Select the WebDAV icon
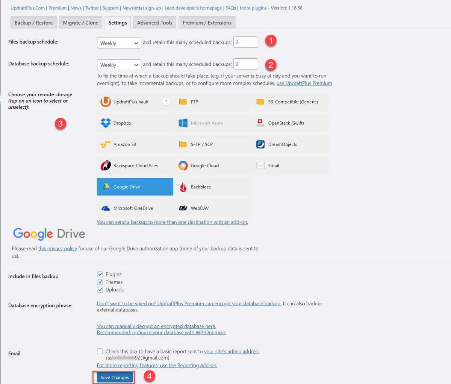The height and width of the screenshot is (384, 451). [x=183, y=208]
